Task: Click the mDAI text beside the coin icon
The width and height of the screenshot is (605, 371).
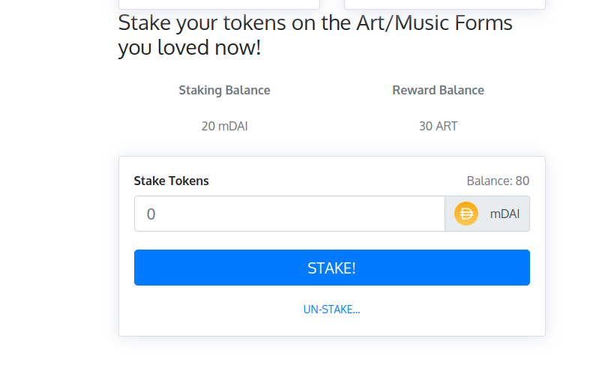Action: coord(505,214)
